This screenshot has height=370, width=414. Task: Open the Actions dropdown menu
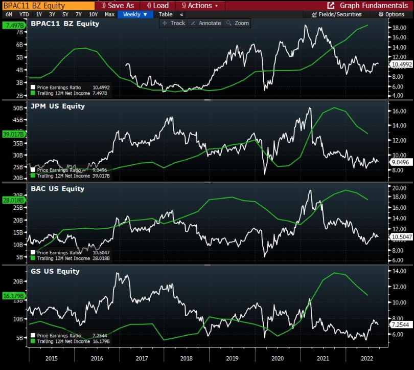coord(200,6)
